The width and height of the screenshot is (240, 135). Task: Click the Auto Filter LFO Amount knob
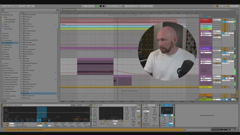click(x=133, y=112)
